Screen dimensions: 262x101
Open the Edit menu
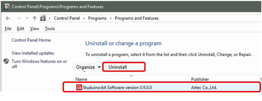[x=20, y=29]
